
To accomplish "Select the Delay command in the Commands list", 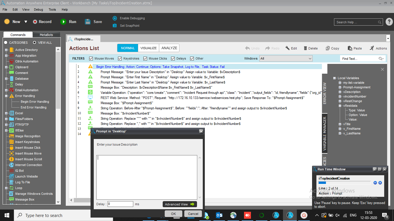I will pos(19,84).
